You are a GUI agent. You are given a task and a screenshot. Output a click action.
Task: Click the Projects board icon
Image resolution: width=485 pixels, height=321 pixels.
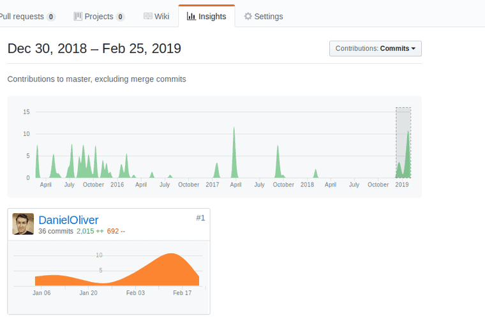(x=78, y=16)
